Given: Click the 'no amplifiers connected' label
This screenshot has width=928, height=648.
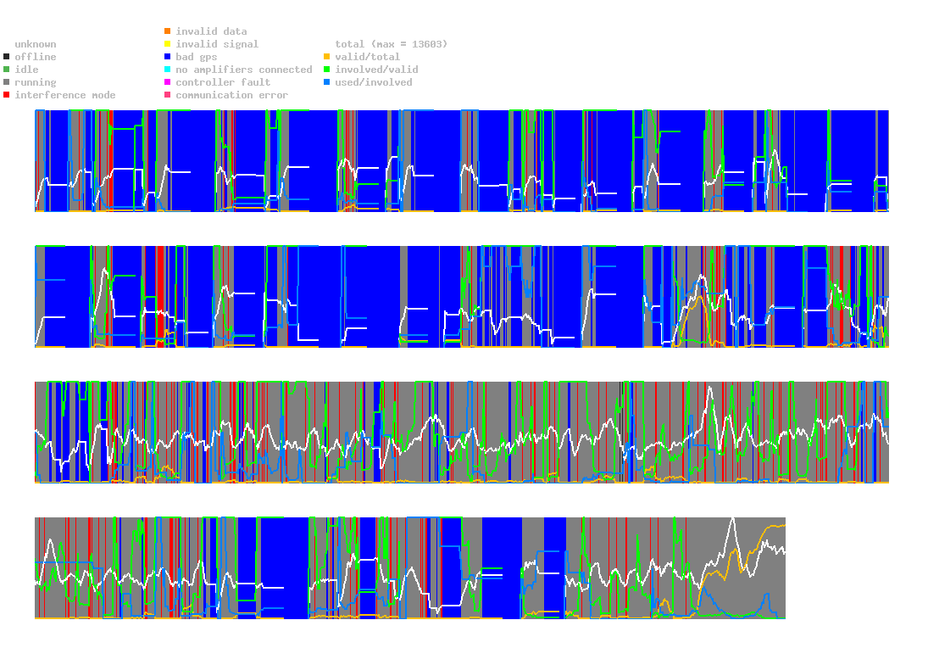Looking at the screenshot, I should click(x=244, y=70).
